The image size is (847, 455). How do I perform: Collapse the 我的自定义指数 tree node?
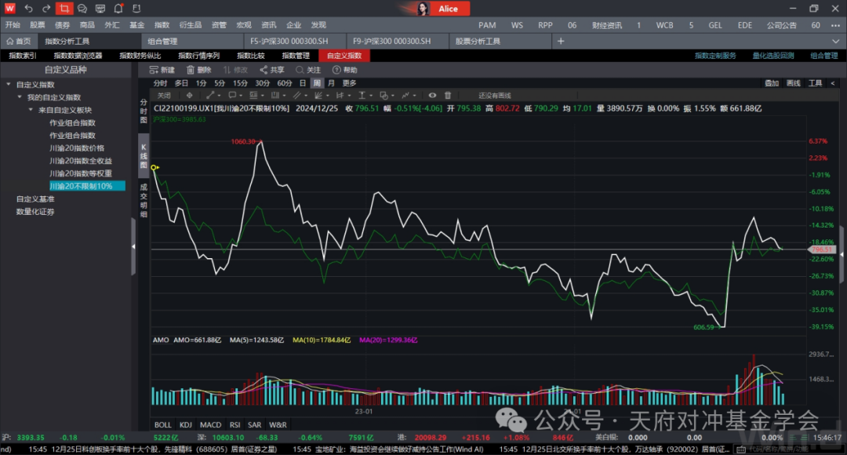(x=20, y=97)
